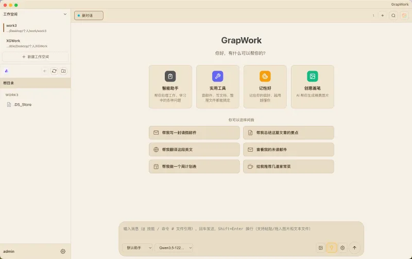Click the 给我推荐几道家常菜 suggestion
Viewport: 412px width, 259px height.
(288, 166)
